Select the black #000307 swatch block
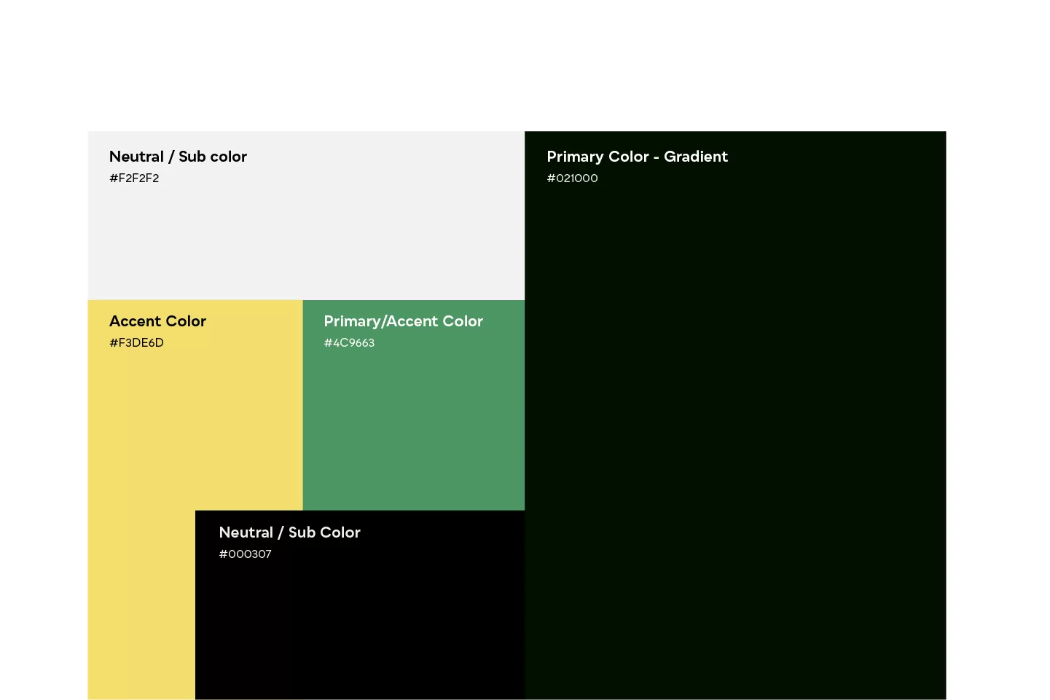Viewport: 1050px width, 700px height. [359, 626]
